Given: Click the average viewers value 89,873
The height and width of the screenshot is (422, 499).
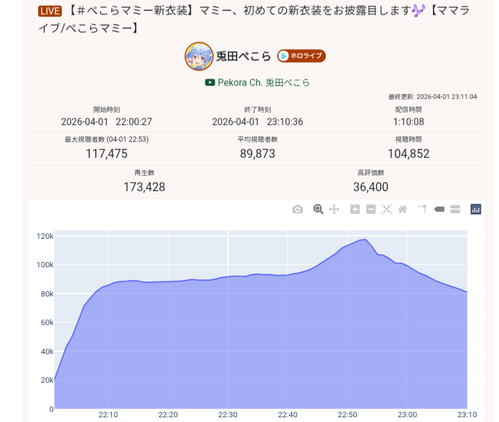Looking at the screenshot, I should 258,154.
